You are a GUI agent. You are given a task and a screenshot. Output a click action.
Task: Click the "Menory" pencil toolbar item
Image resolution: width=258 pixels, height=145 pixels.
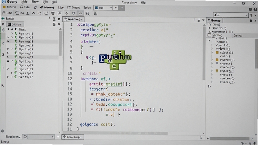(x=47, y=7)
